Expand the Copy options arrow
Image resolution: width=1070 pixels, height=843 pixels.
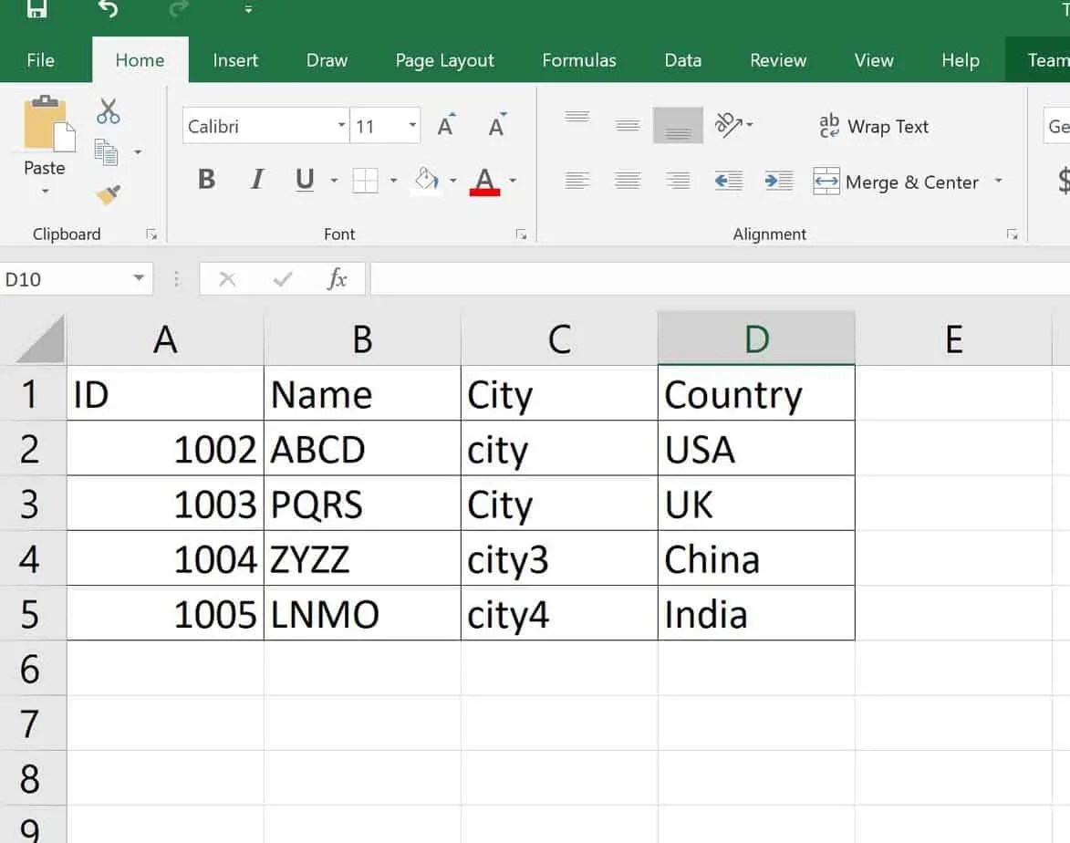pos(138,152)
